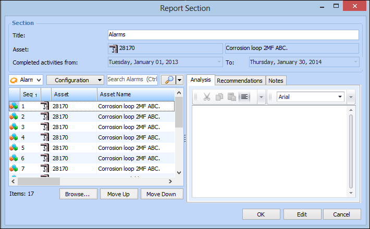Click the Move Down button
Viewport: 370px width, 229px height.
coord(162,194)
